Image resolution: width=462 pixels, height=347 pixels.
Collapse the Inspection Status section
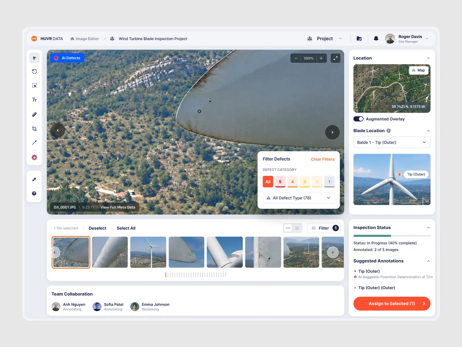429,228
